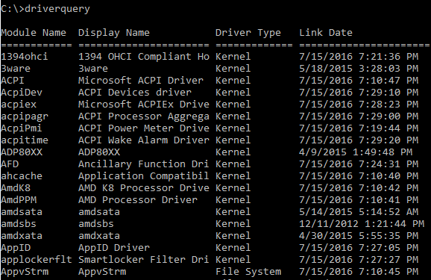Click 'AMD Processor Driver' display name

tap(138, 200)
